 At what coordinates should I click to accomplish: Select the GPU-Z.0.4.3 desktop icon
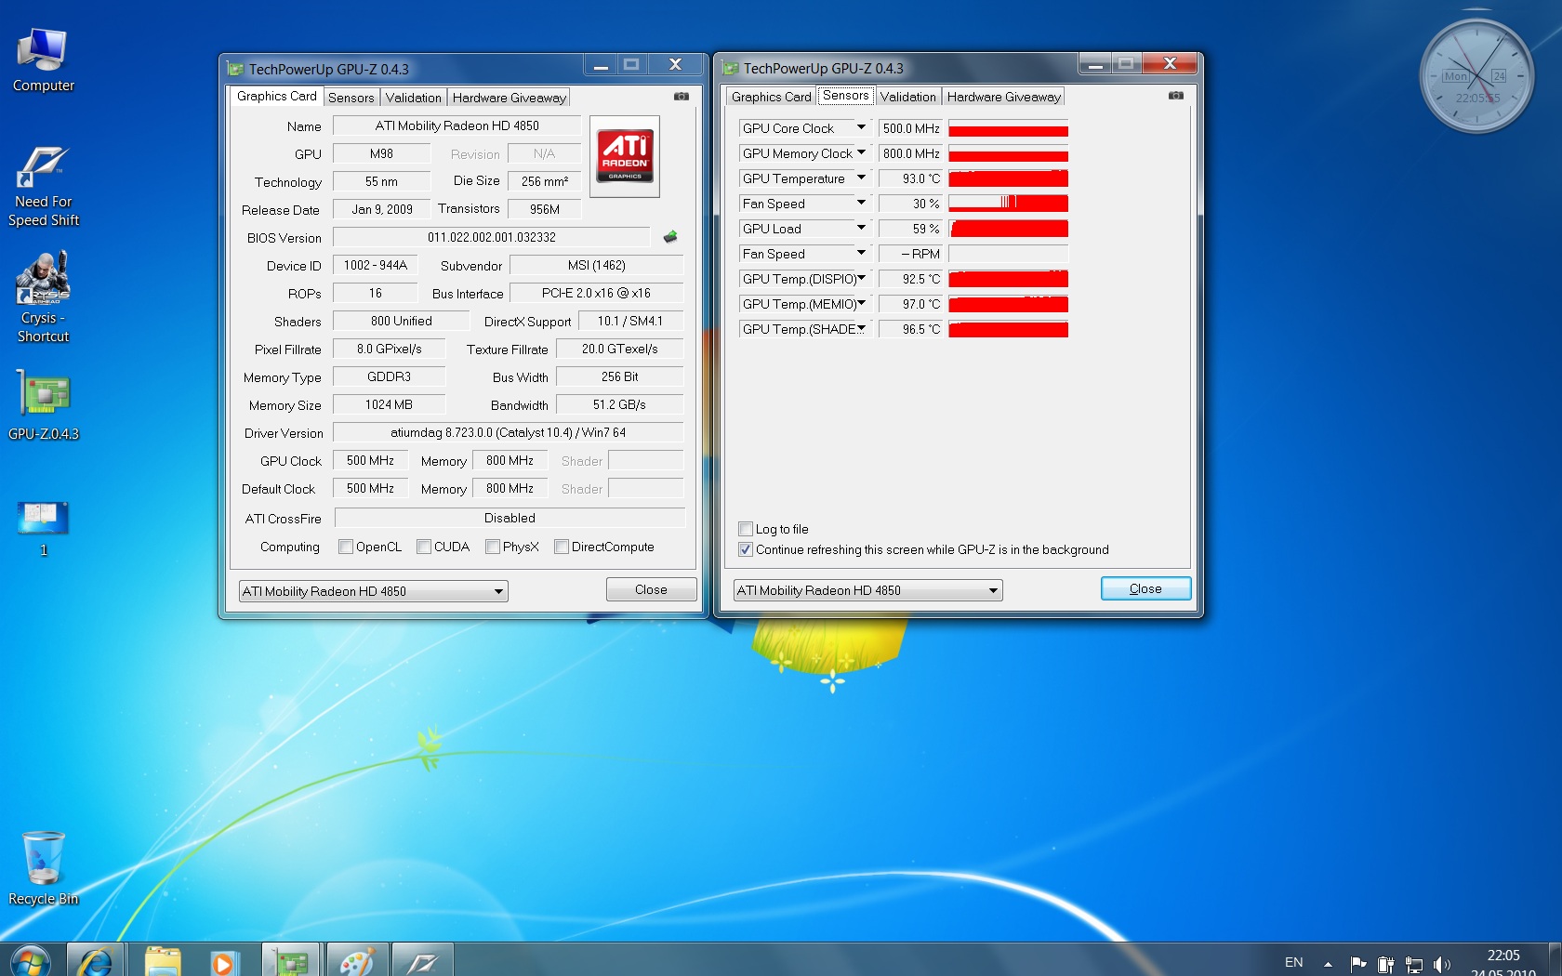pyautogui.click(x=43, y=404)
